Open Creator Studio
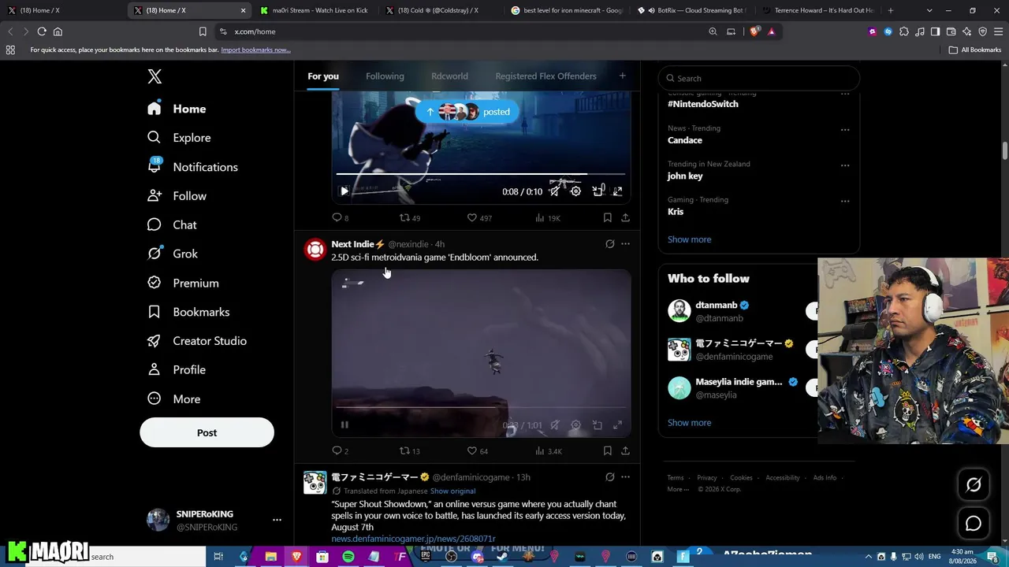This screenshot has height=567, width=1009. pos(198,341)
